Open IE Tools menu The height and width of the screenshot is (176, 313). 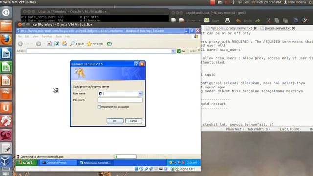pos(59,36)
